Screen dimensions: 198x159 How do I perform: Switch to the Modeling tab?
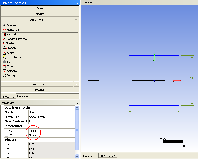(23, 96)
